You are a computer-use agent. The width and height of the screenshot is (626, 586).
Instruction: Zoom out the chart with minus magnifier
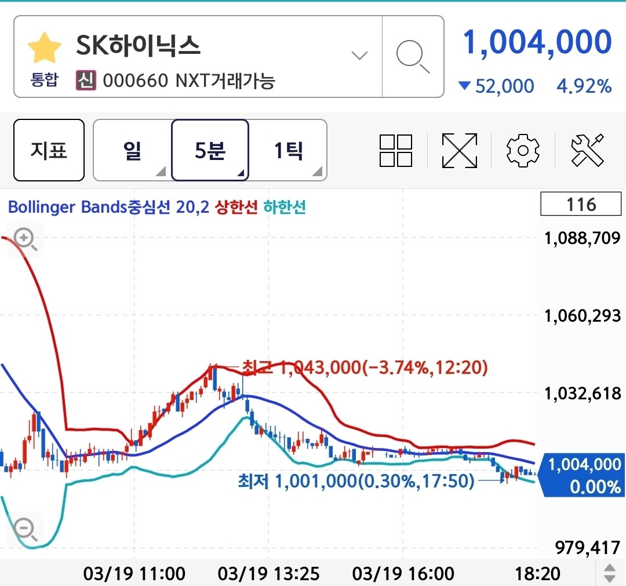click(x=25, y=529)
